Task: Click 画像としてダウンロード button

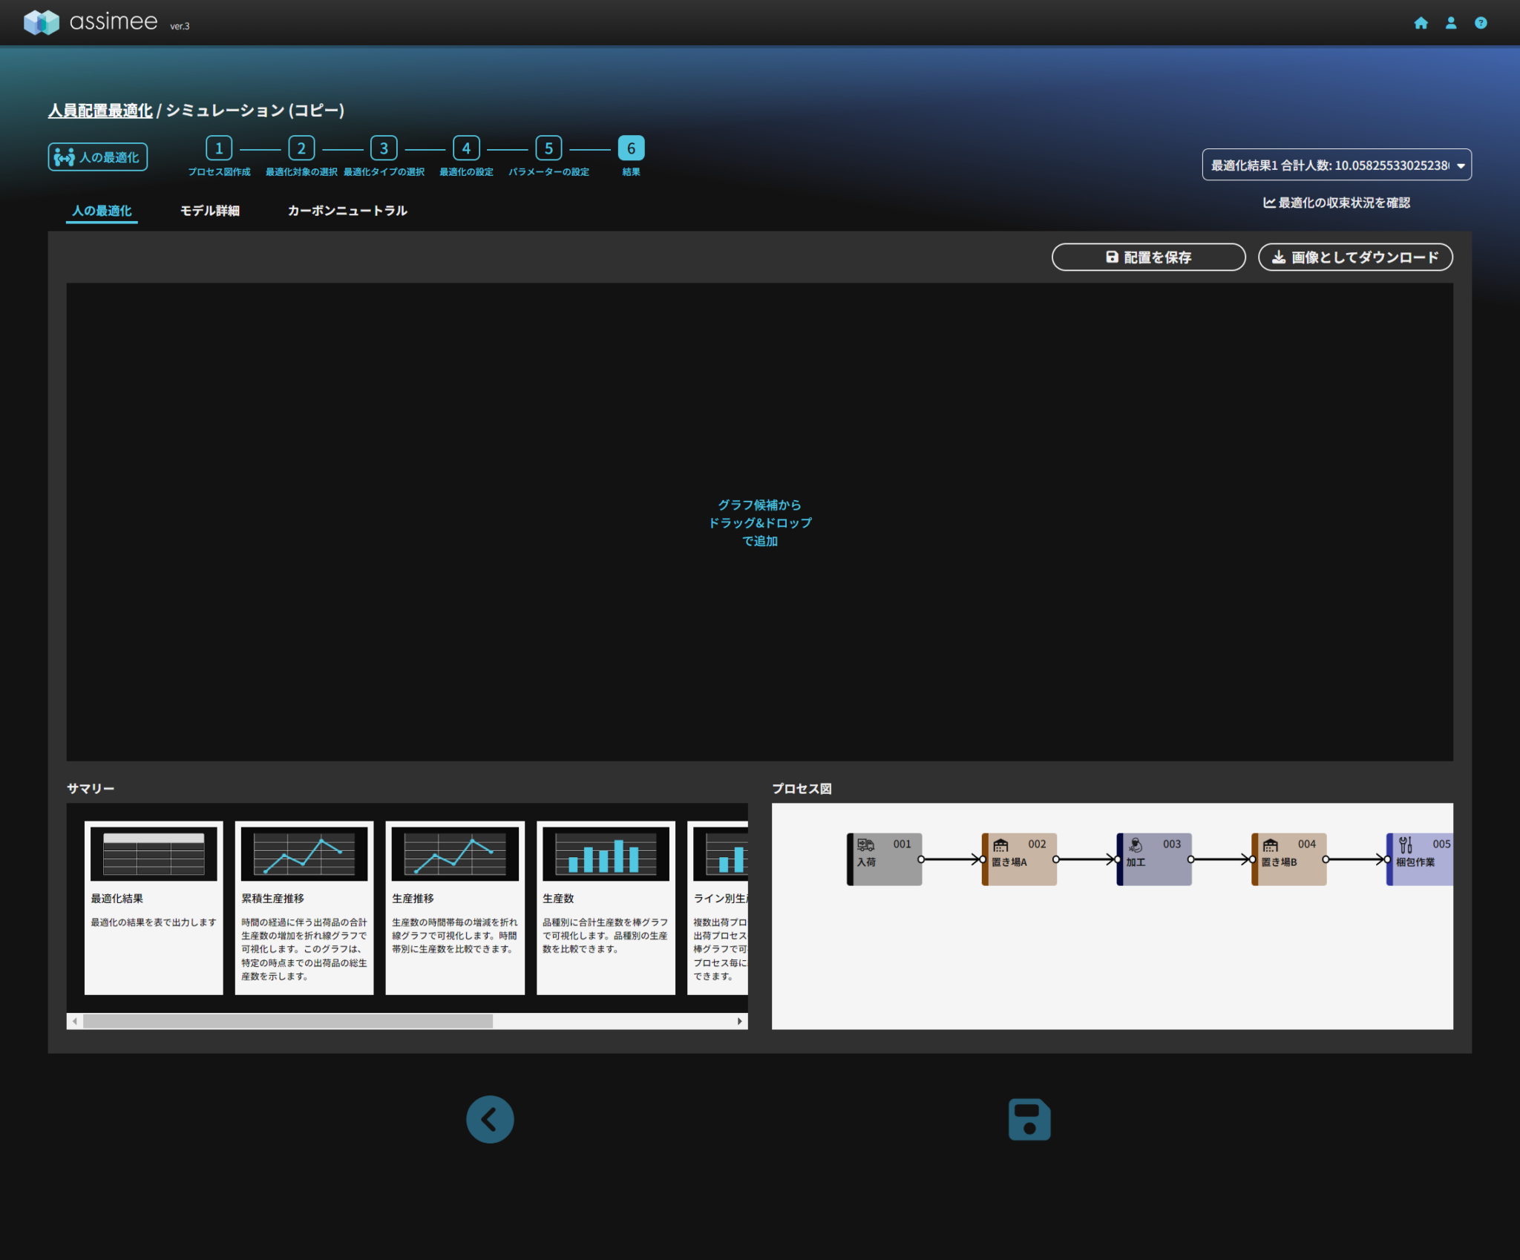Action: (x=1355, y=257)
